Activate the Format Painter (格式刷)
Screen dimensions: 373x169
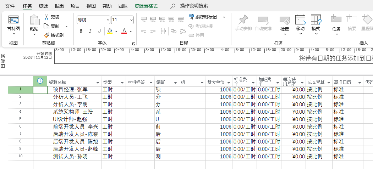pos(54,35)
